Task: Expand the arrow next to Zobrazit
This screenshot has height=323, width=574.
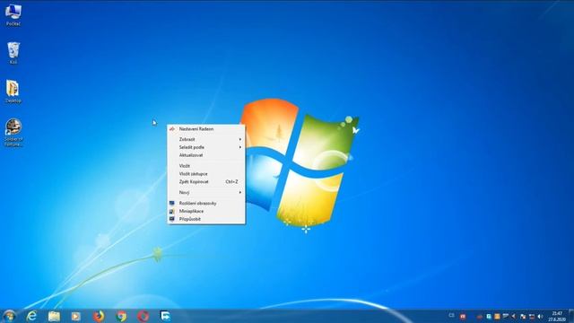Action: (x=240, y=139)
